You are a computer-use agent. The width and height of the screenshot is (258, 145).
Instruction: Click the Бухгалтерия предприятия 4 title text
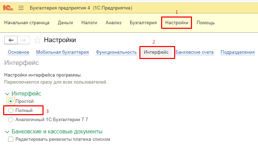pos(60,8)
